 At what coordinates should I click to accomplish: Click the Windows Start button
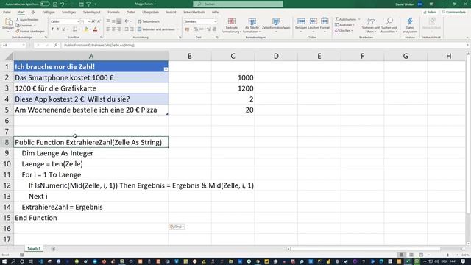point(5,261)
